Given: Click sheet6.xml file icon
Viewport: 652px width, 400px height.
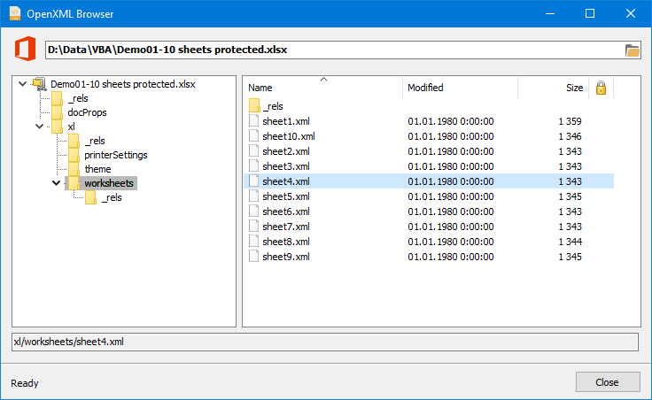Looking at the screenshot, I should 253,211.
